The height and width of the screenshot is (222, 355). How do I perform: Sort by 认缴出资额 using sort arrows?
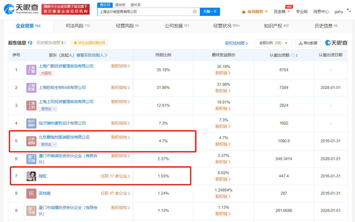point(297,55)
